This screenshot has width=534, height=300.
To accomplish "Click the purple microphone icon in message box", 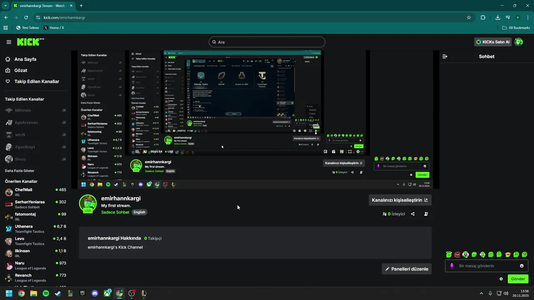I will [452, 266].
